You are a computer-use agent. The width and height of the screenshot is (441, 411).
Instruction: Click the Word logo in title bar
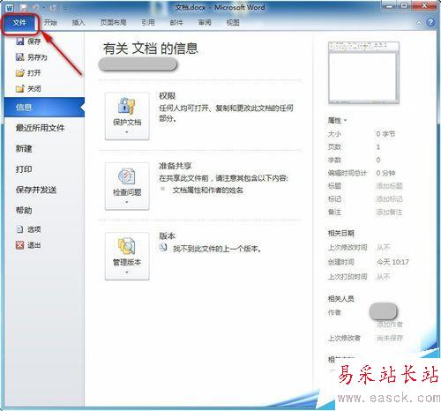(9, 8)
